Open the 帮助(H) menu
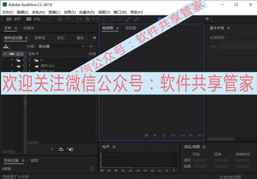 [137, 12]
